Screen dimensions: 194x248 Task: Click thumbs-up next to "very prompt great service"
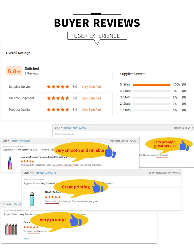(184, 145)
